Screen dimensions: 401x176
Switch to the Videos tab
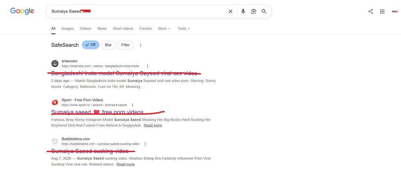85,28
